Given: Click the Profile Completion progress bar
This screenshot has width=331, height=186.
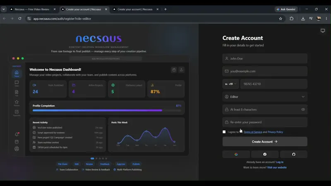Looking at the screenshot, I should (107, 110).
